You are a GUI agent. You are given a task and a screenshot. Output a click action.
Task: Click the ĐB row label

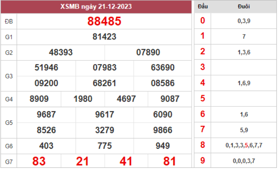(9, 21)
